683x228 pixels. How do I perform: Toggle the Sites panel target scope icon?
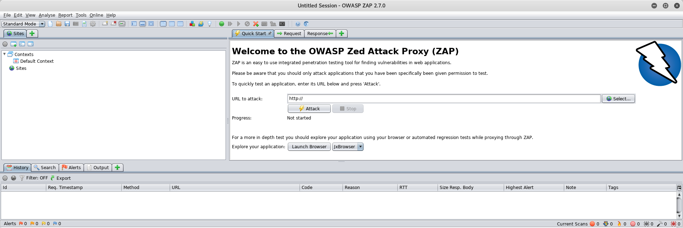tap(5, 44)
